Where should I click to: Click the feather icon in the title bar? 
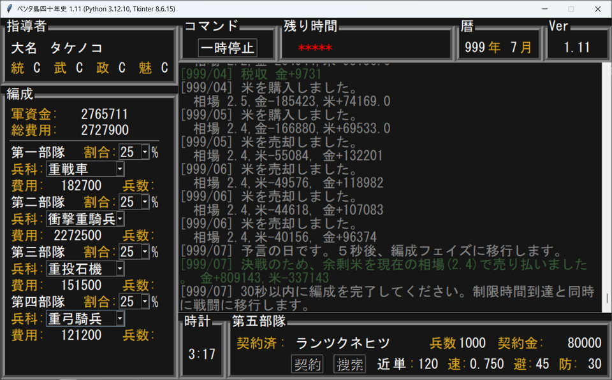click(10, 9)
